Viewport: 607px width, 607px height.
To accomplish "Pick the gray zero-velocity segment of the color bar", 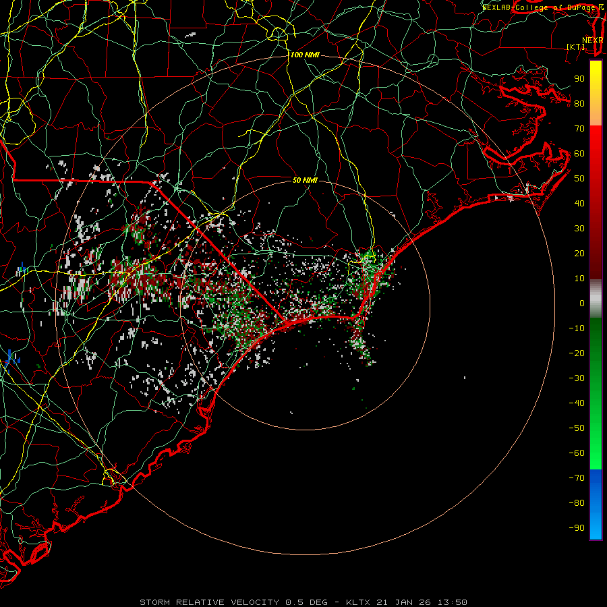I will click(x=596, y=299).
